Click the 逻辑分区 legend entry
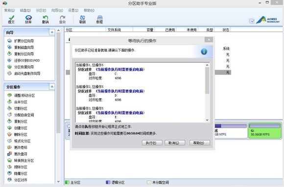Viewport: 284px width, 187px height. click(x=116, y=182)
